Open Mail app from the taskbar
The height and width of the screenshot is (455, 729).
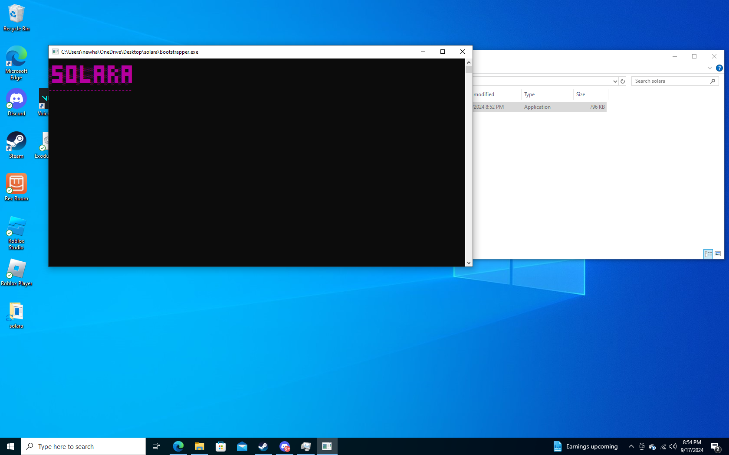pos(242,446)
